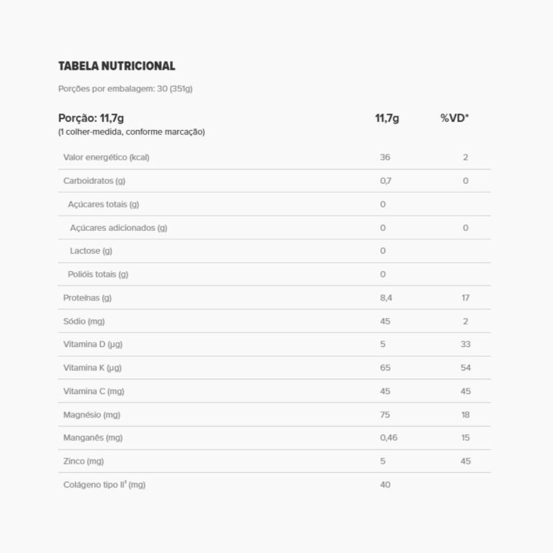The width and height of the screenshot is (553, 553).
Task: Select the Manganês (mg) row label
Action: [93, 438]
